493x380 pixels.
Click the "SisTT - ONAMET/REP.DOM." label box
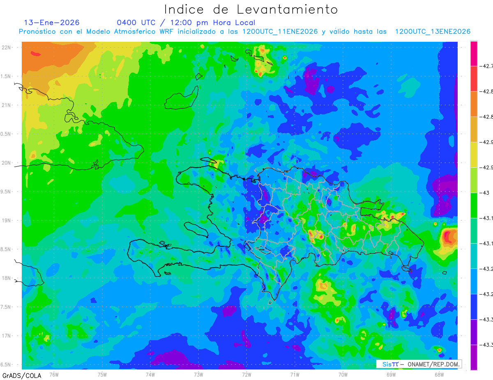(x=419, y=364)
